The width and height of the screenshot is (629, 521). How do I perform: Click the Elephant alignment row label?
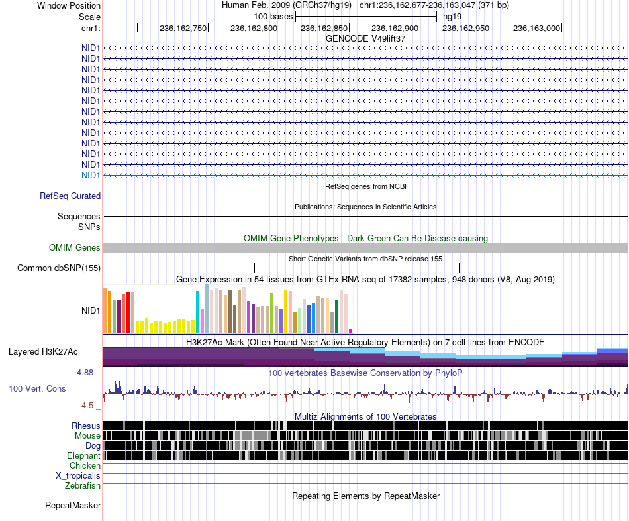tap(83, 455)
